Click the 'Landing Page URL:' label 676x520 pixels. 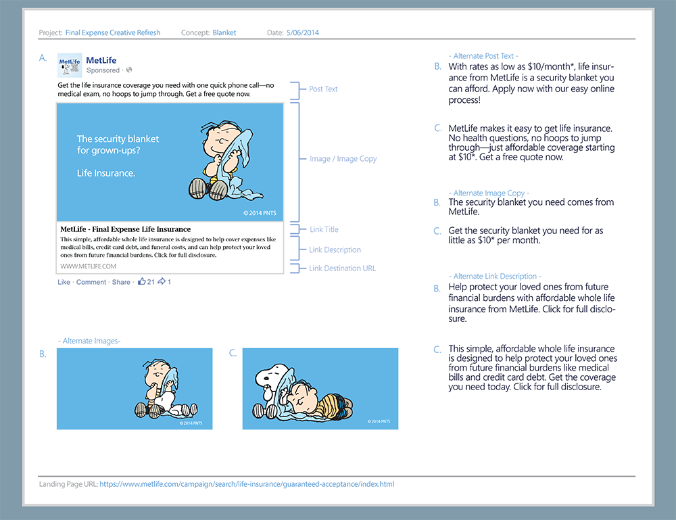[68, 484]
